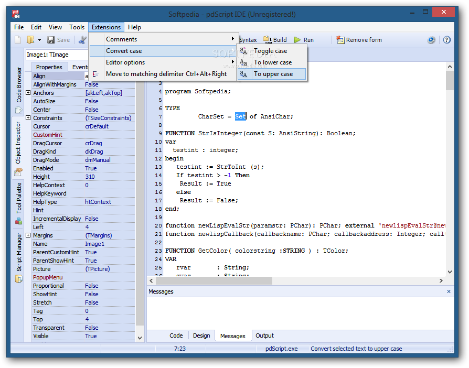
Task: Open the Edit menu
Action: click(36, 27)
